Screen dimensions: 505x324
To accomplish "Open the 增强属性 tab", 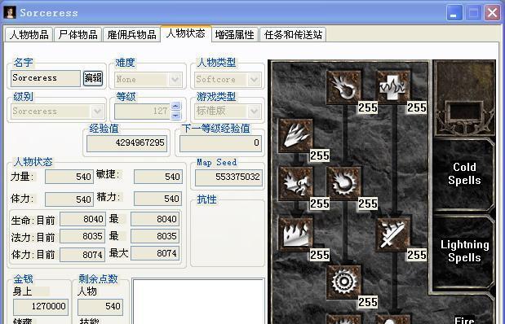I will (235, 35).
